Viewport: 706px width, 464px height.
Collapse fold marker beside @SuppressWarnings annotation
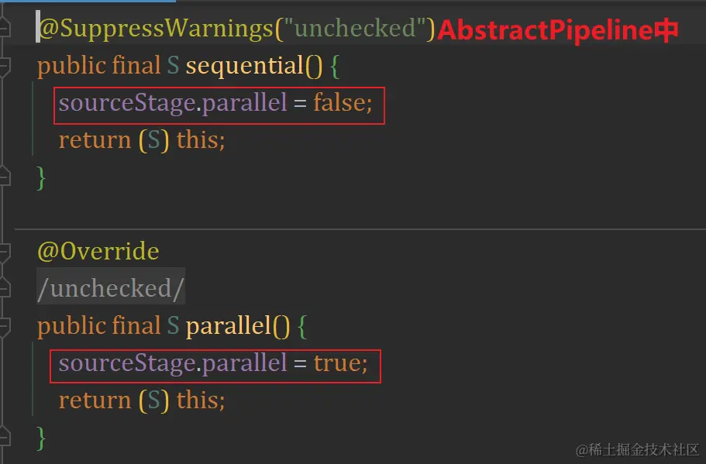click(x=5, y=29)
